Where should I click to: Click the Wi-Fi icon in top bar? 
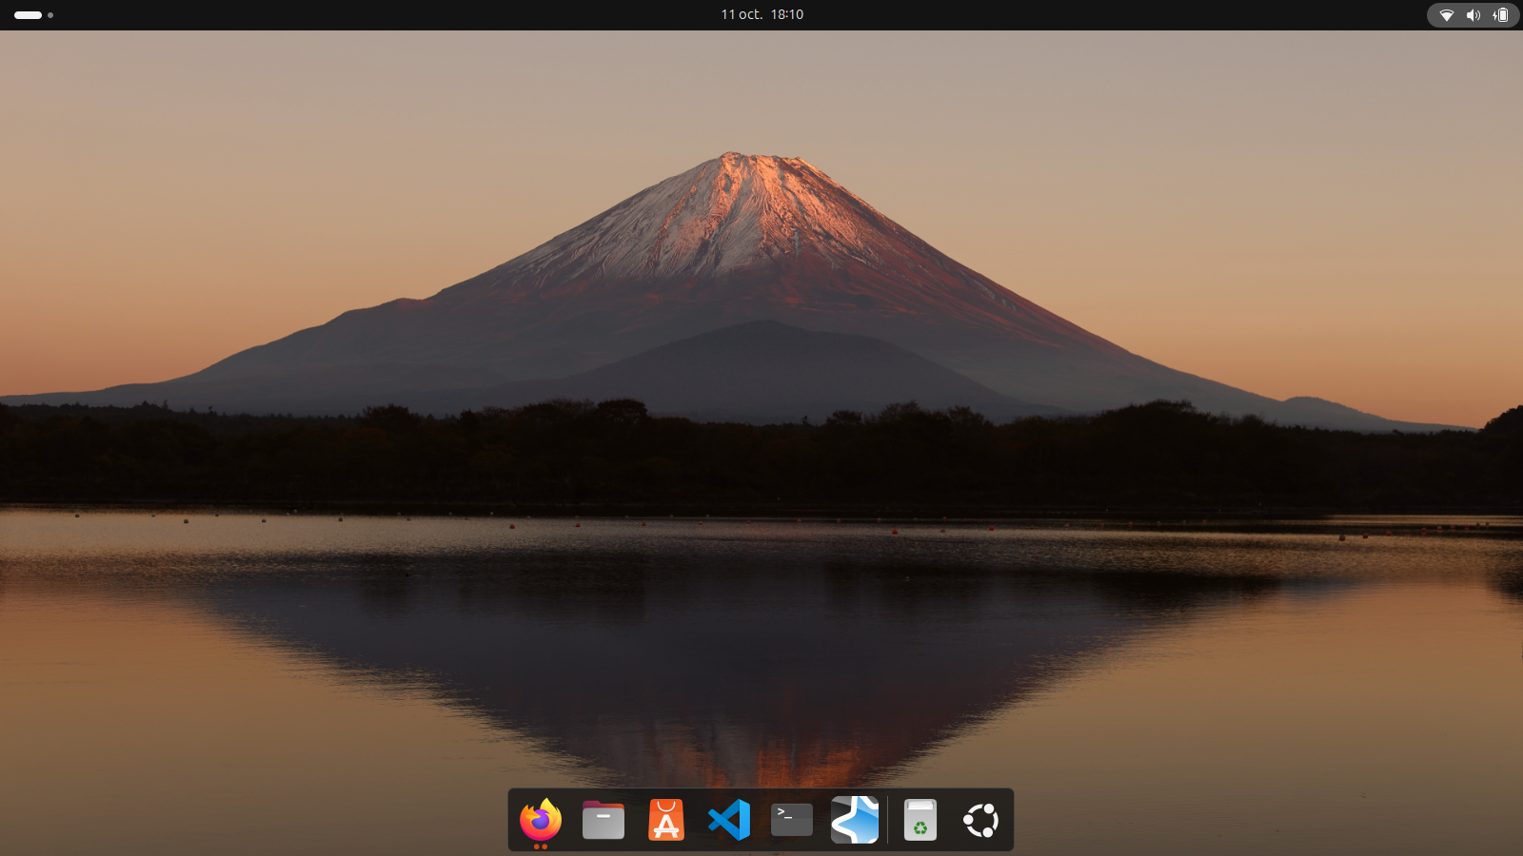[1446, 15]
